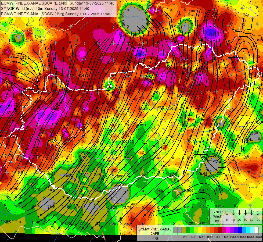Screen dimensions: 263x242
Task: Select the SBCIN title line in header box
Action: point(56,14)
